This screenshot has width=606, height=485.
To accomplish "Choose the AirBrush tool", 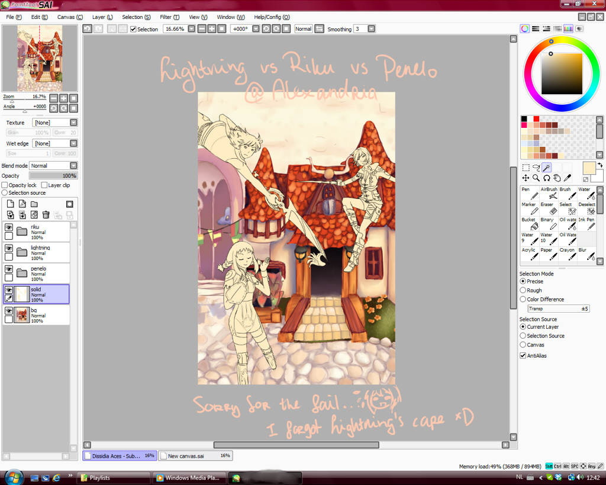I will (x=550, y=193).
